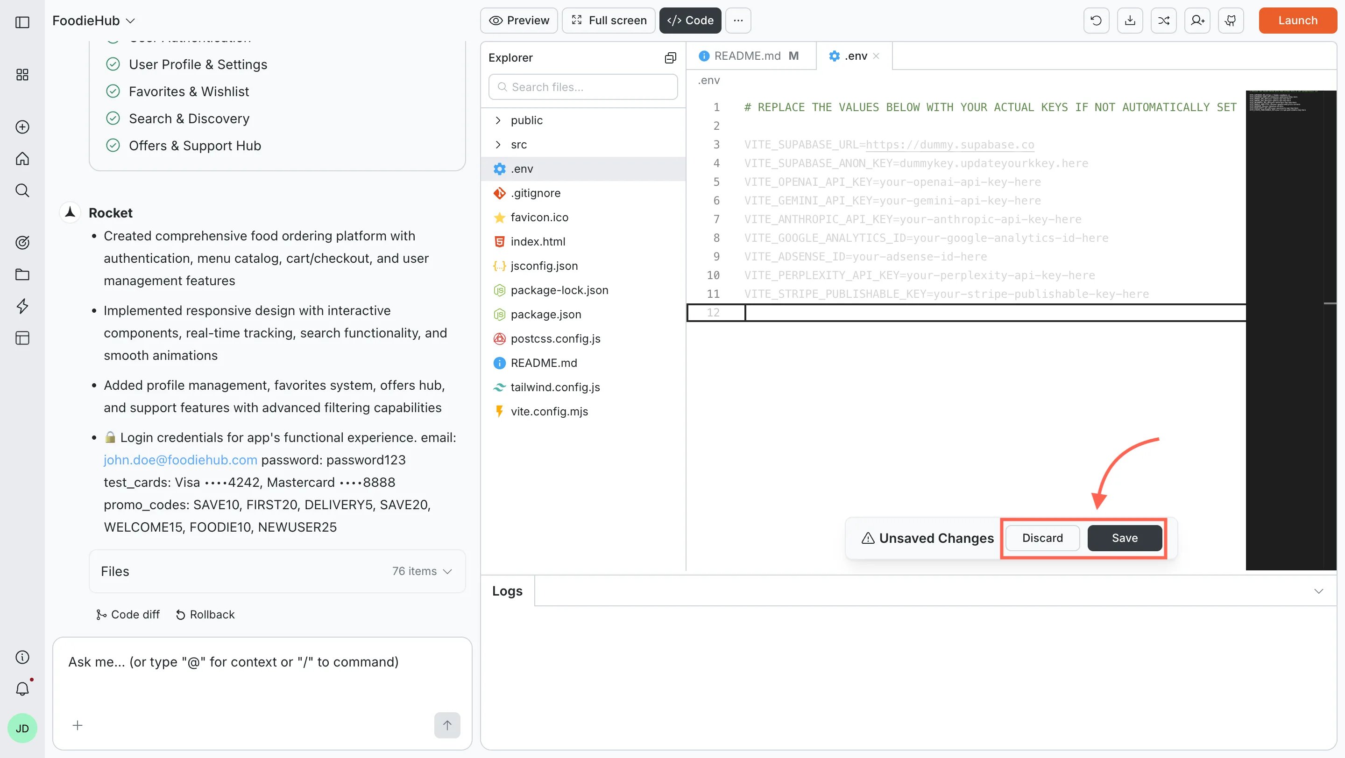Image resolution: width=1345 pixels, height=758 pixels.
Task: Click the GitHub icon in toolbar
Action: click(x=1231, y=21)
